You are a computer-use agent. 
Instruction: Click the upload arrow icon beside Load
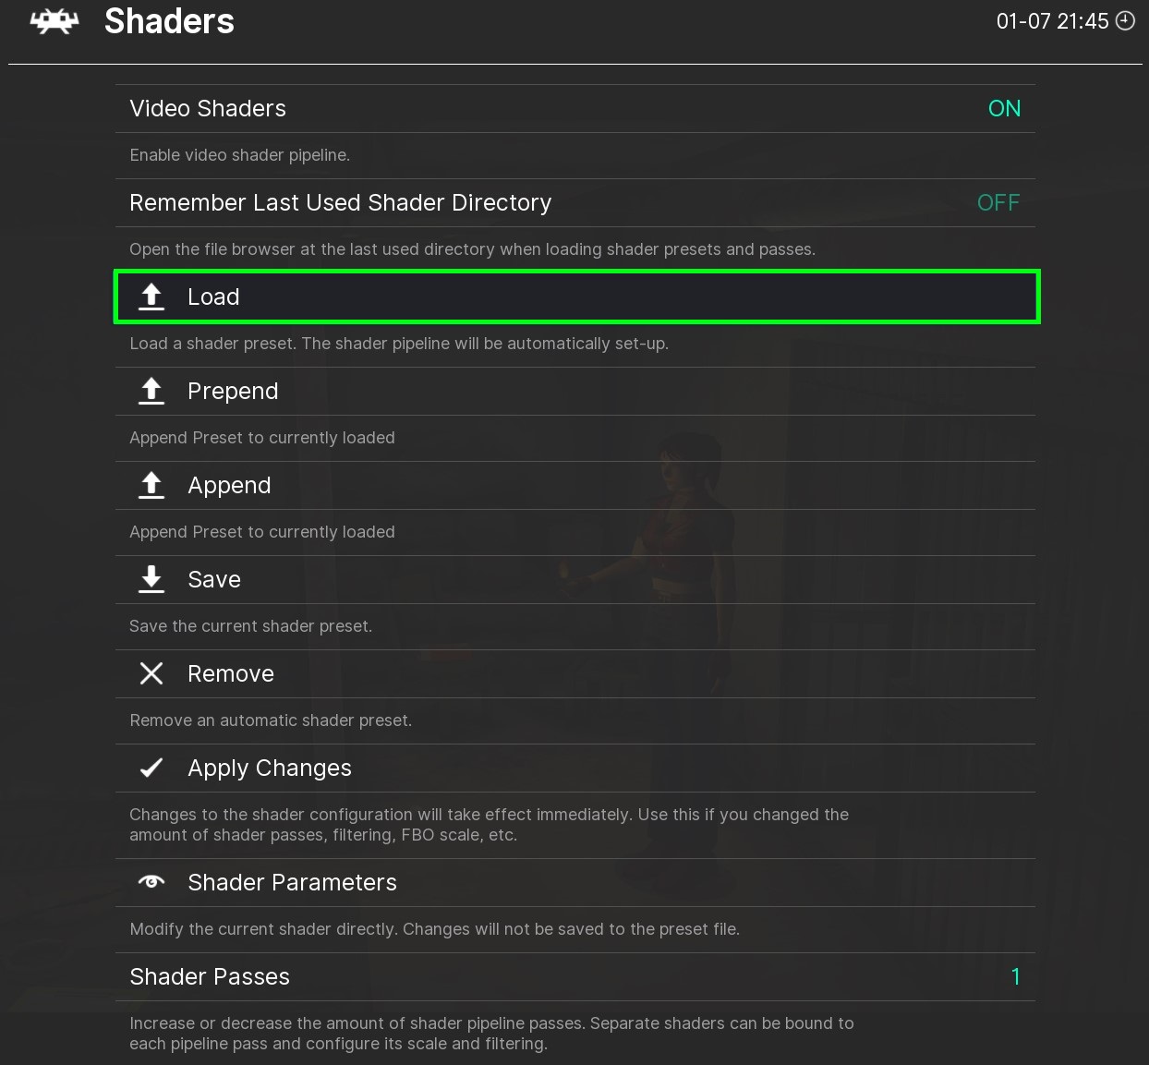(x=151, y=297)
